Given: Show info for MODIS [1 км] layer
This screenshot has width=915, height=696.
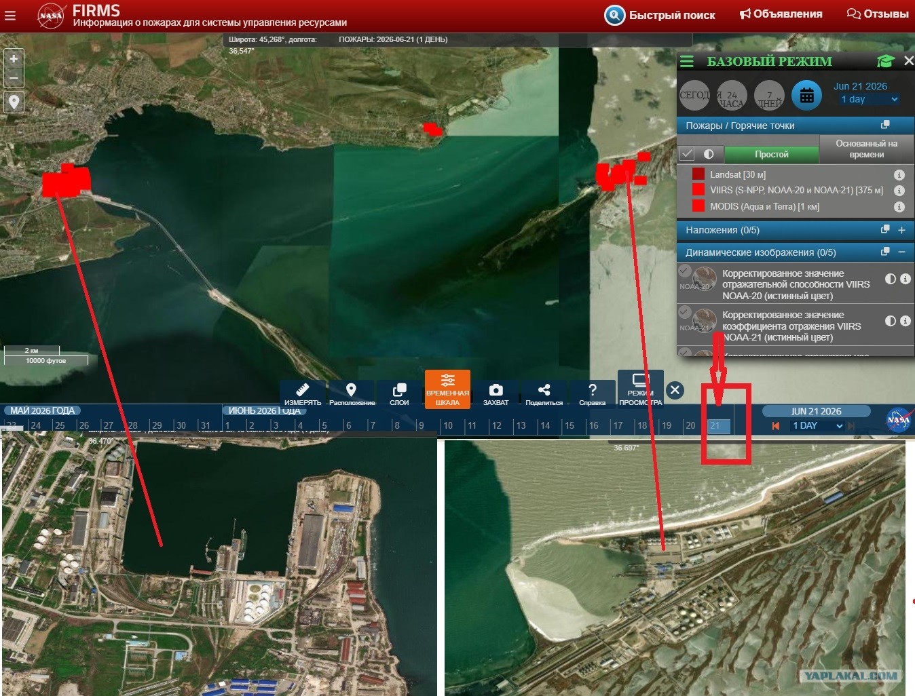Looking at the screenshot, I should [x=899, y=207].
